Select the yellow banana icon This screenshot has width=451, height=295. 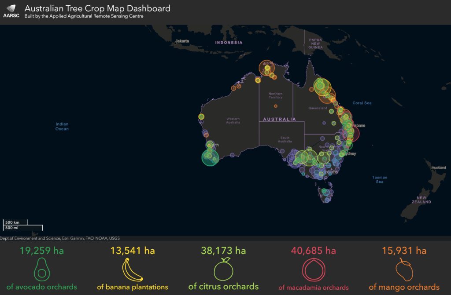[x=132, y=270]
